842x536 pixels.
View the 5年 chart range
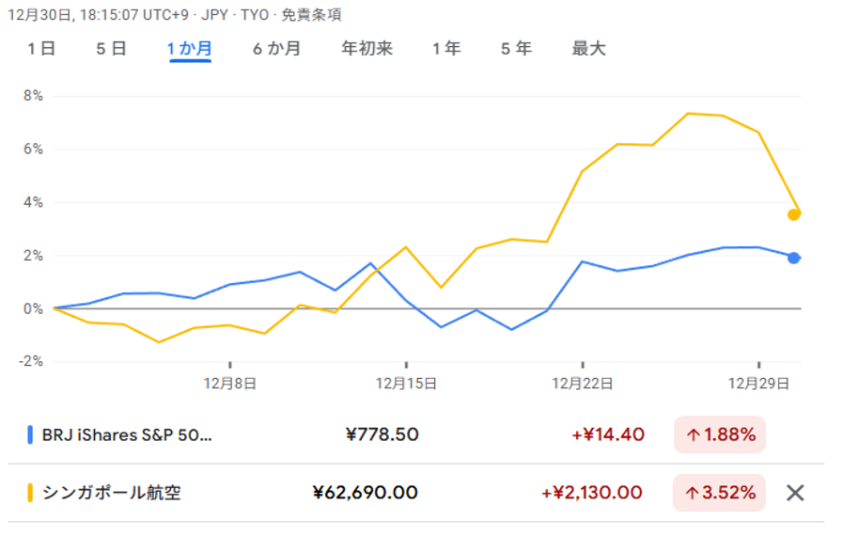click(516, 49)
